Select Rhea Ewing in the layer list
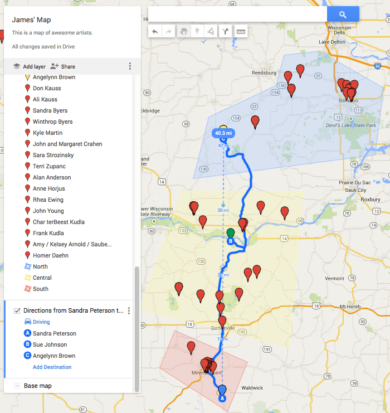390x413 pixels. 48,200
